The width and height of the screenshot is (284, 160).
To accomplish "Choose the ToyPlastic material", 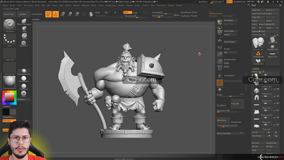I will 24,87.
